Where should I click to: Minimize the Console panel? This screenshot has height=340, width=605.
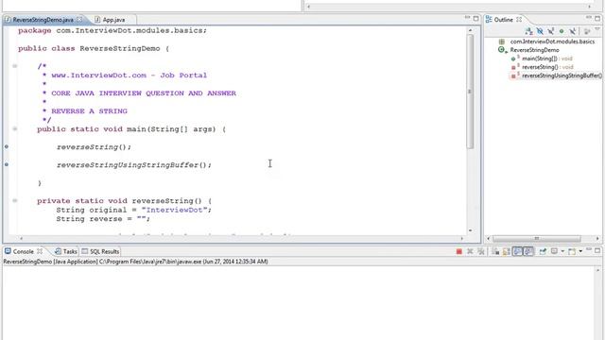click(589, 249)
